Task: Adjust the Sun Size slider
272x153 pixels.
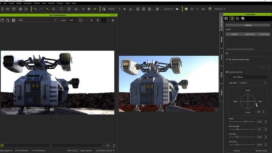Action: point(237,137)
